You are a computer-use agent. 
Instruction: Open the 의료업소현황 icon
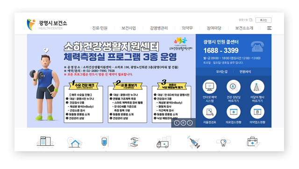tap(234, 112)
